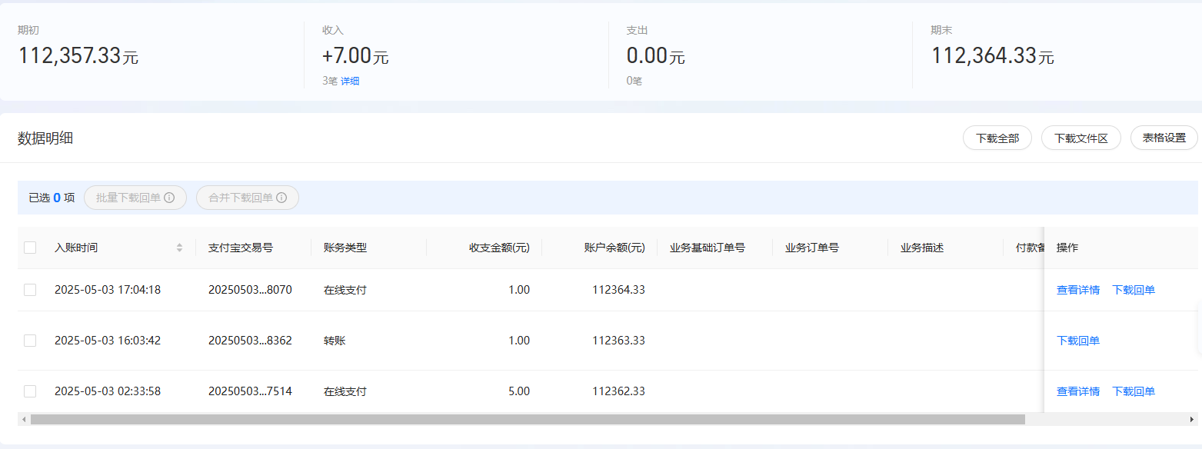Download receipt (下载回单) for the 转账 row

(x=1077, y=341)
